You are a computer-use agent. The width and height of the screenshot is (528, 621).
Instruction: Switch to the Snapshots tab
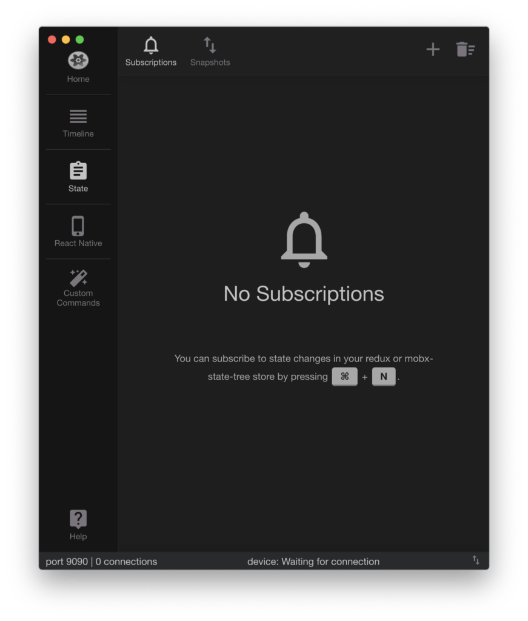[210, 52]
